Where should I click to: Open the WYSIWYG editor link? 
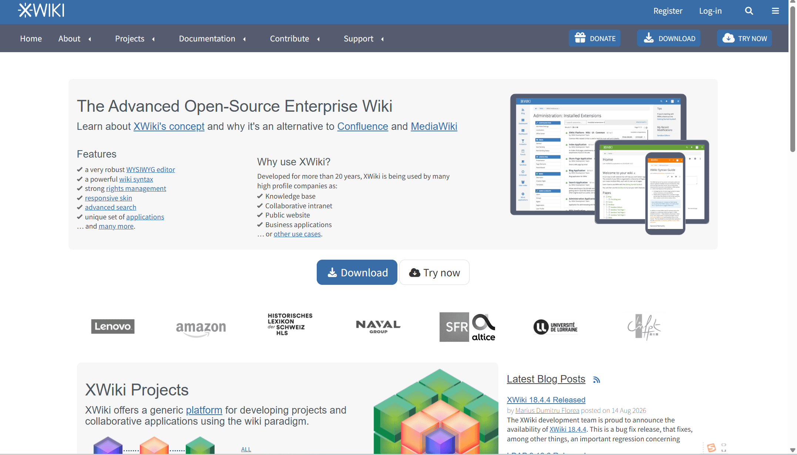tap(151, 169)
